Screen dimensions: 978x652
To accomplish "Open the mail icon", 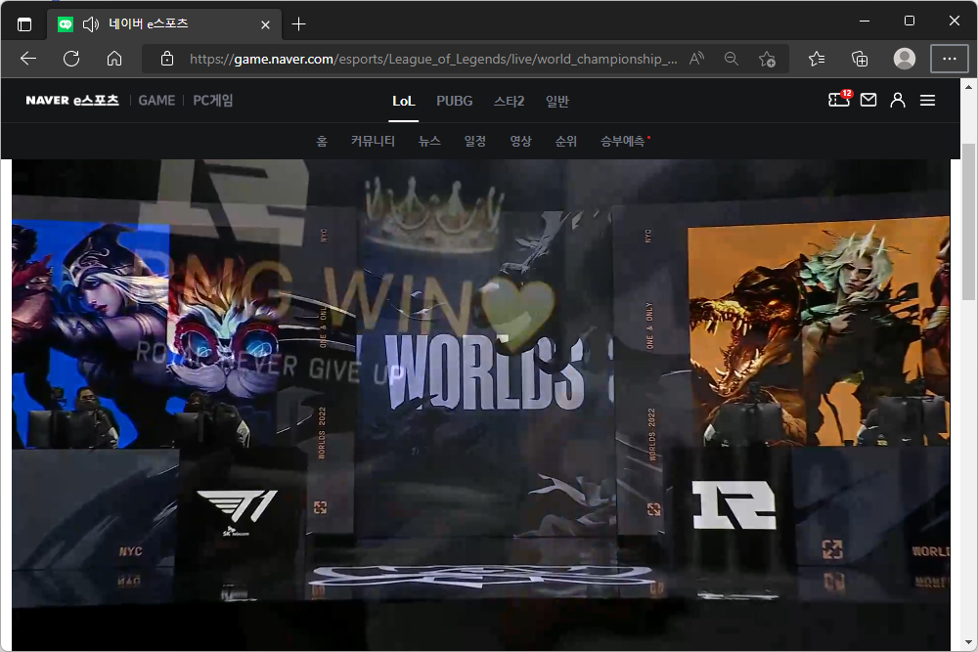I will (x=868, y=100).
